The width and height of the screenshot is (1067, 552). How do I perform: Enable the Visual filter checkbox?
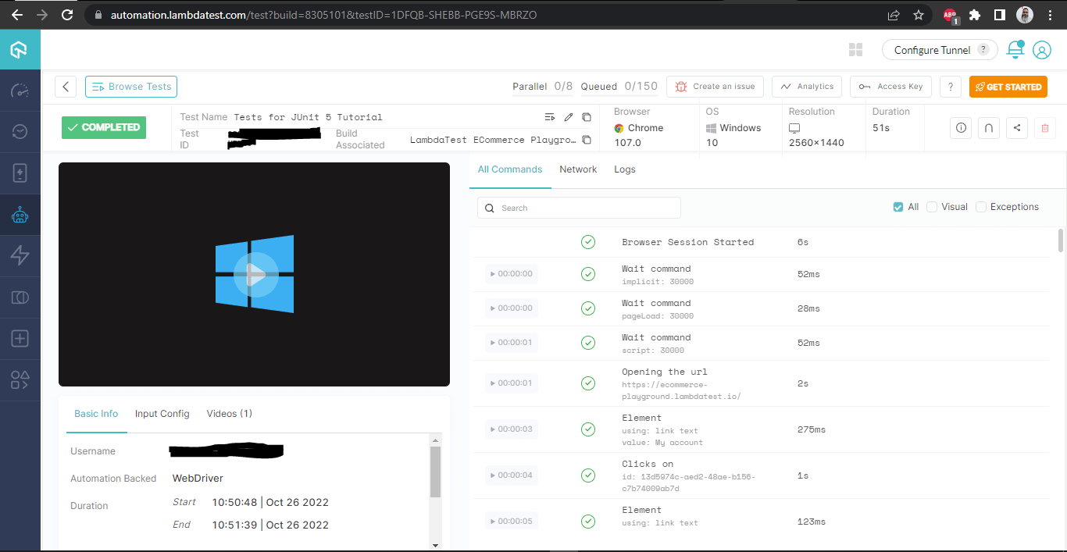932,207
